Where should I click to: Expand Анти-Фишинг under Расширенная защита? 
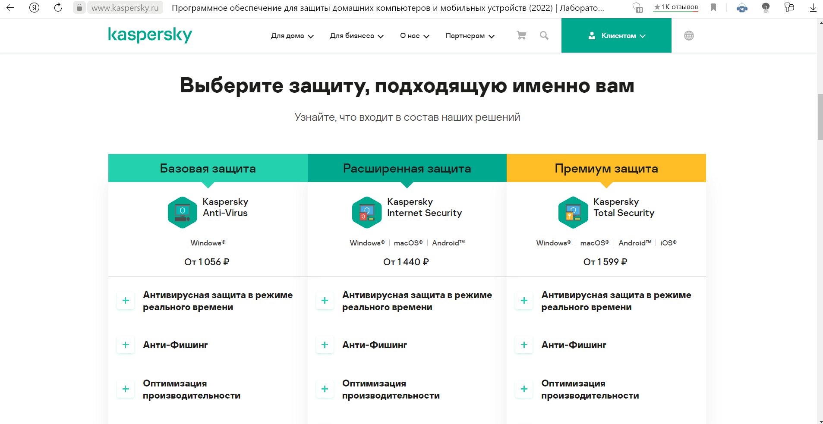click(325, 345)
